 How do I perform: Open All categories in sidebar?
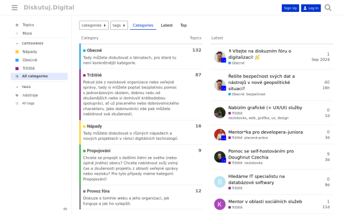coord(39,76)
